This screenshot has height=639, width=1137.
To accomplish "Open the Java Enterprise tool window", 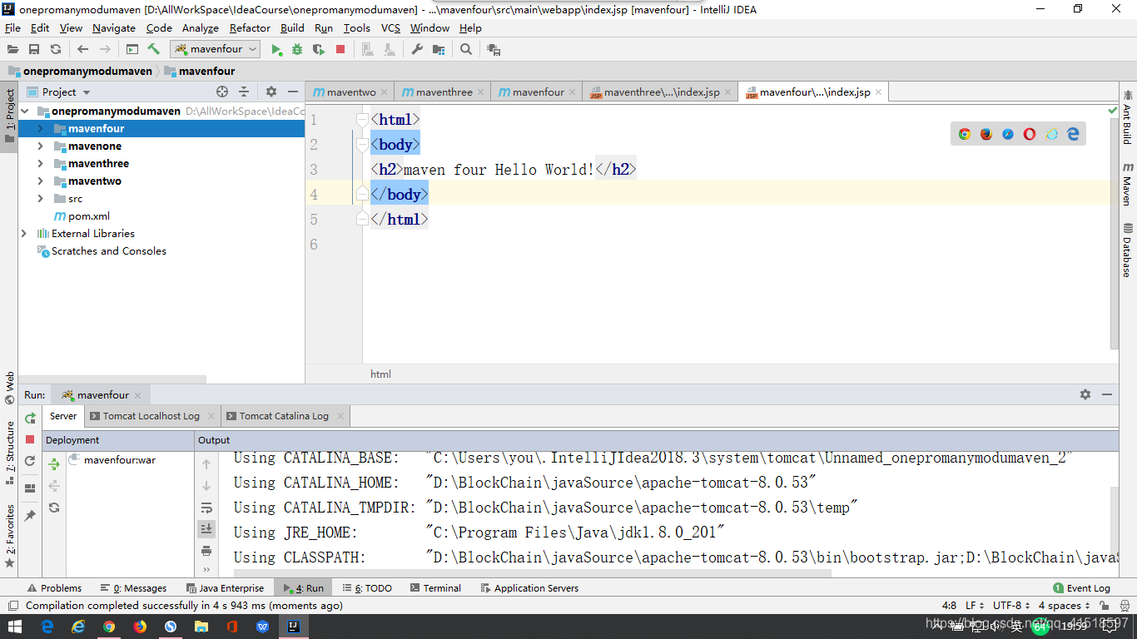I will pos(225,588).
